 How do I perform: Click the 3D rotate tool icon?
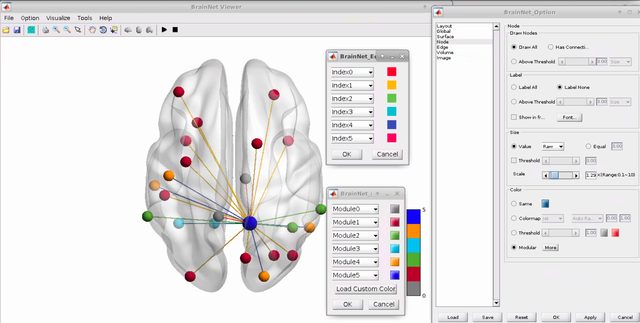click(x=103, y=30)
